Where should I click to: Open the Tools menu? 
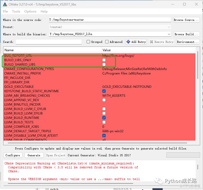coord(16,11)
